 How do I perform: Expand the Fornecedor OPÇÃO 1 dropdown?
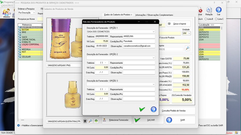coord(153,31)
